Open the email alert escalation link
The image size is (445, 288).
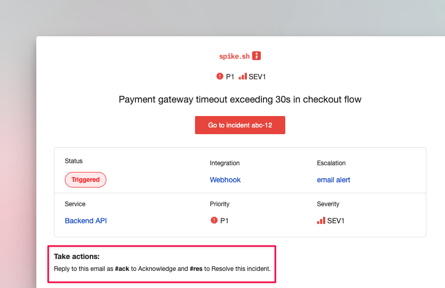click(333, 180)
